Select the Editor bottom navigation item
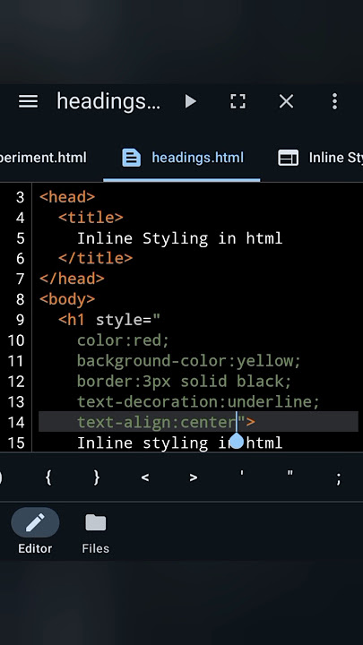Viewport: 363px width, 645px height. pos(35,531)
